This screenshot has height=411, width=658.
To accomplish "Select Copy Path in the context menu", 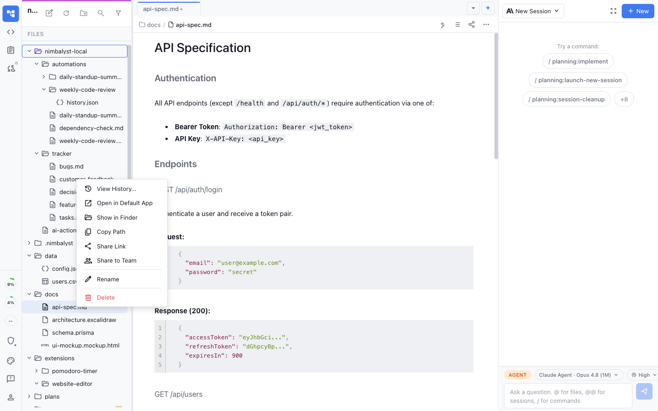I will coord(122,232).
